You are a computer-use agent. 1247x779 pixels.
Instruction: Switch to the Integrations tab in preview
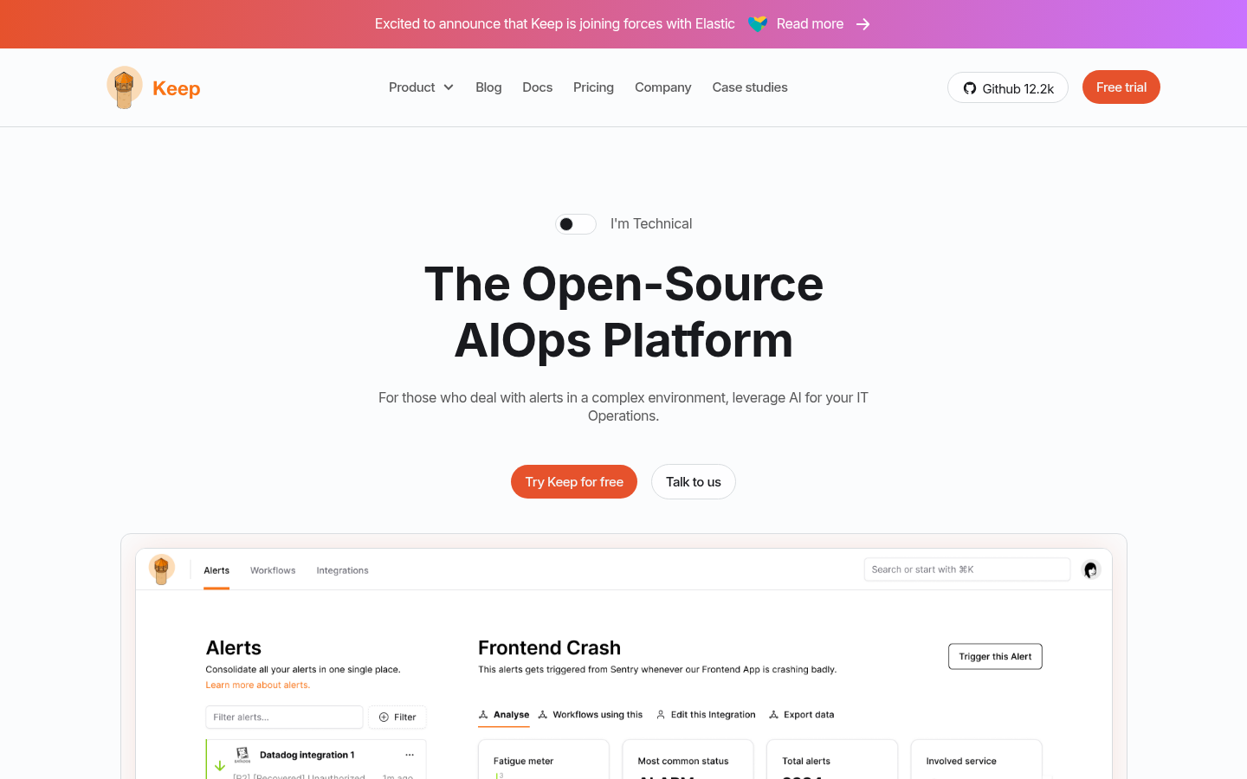(x=342, y=570)
